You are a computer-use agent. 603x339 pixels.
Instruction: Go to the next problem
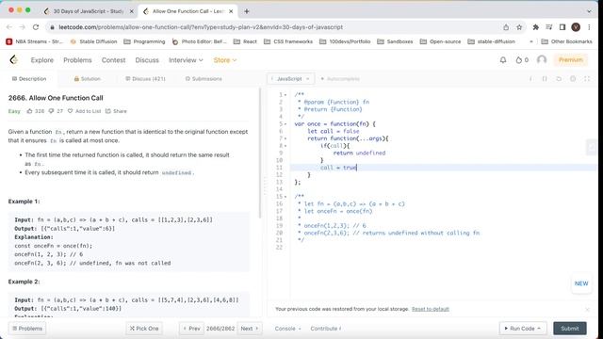click(249, 329)
